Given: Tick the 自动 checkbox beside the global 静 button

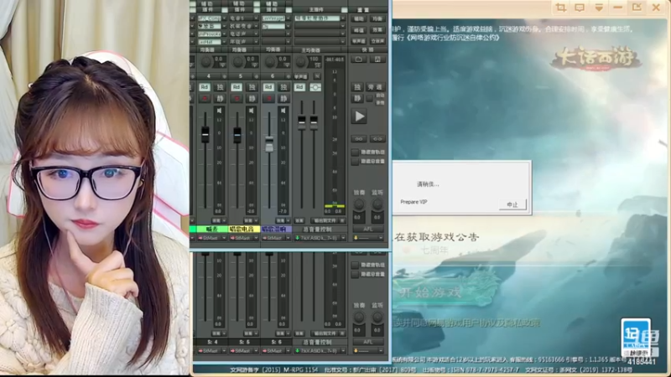Looking at the screenshot, I should [x=370, y=99].
